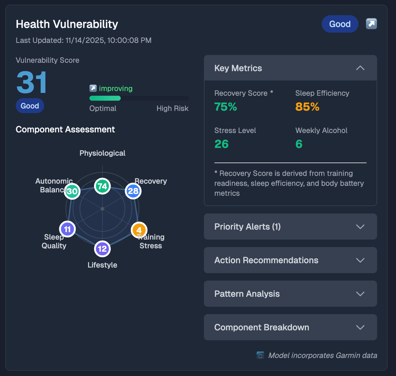The width and height of the screenshot is (396, 376).
Task: Click the Health Vulnerability title
Action: coord(67,24)
